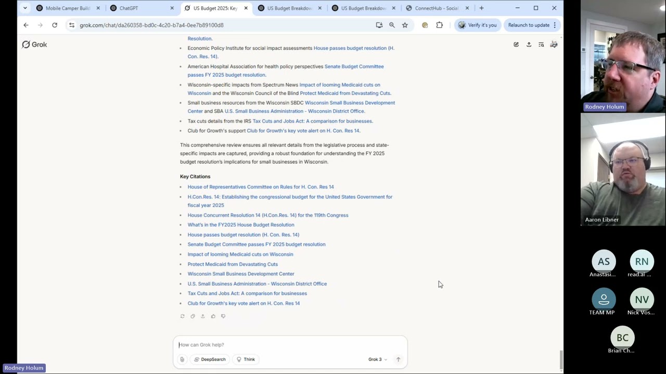Focus the How can Grok help input
Viewport: 666px width, 374px height.
[290, 345]
